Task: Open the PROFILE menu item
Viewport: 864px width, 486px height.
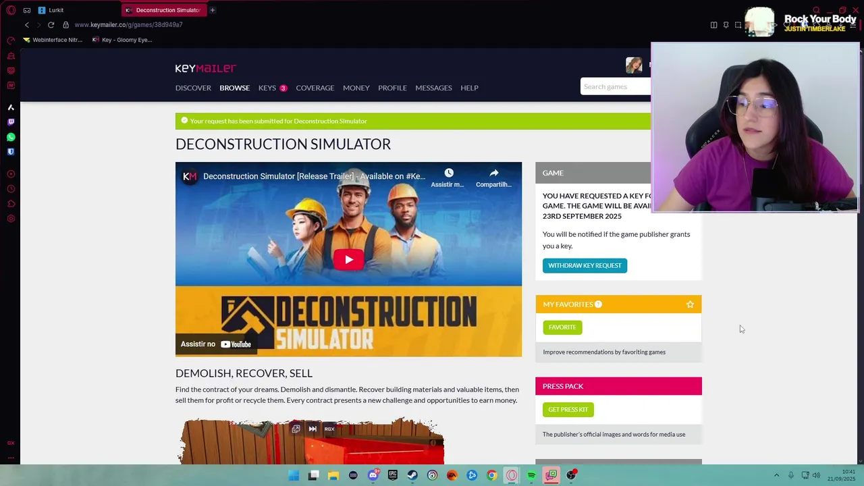Action: (392, 88)
